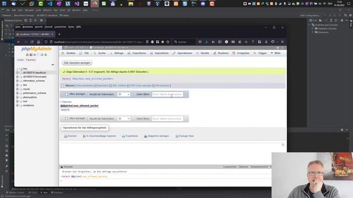Click Exportieren in the result operations

pyautogui.click(x=130, y=136)
